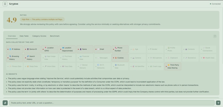Select the dimmed Health Data chip
The height and width of the screenshot is (107, 223).
(x=208, y=58)
